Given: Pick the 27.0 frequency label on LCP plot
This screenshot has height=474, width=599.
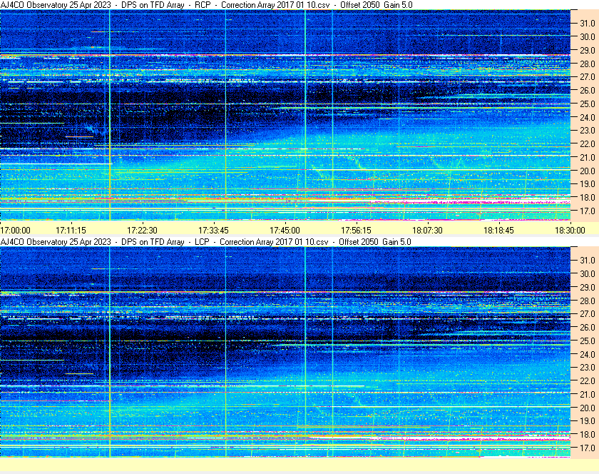Looking at the screenshot, I should [588, 314].
